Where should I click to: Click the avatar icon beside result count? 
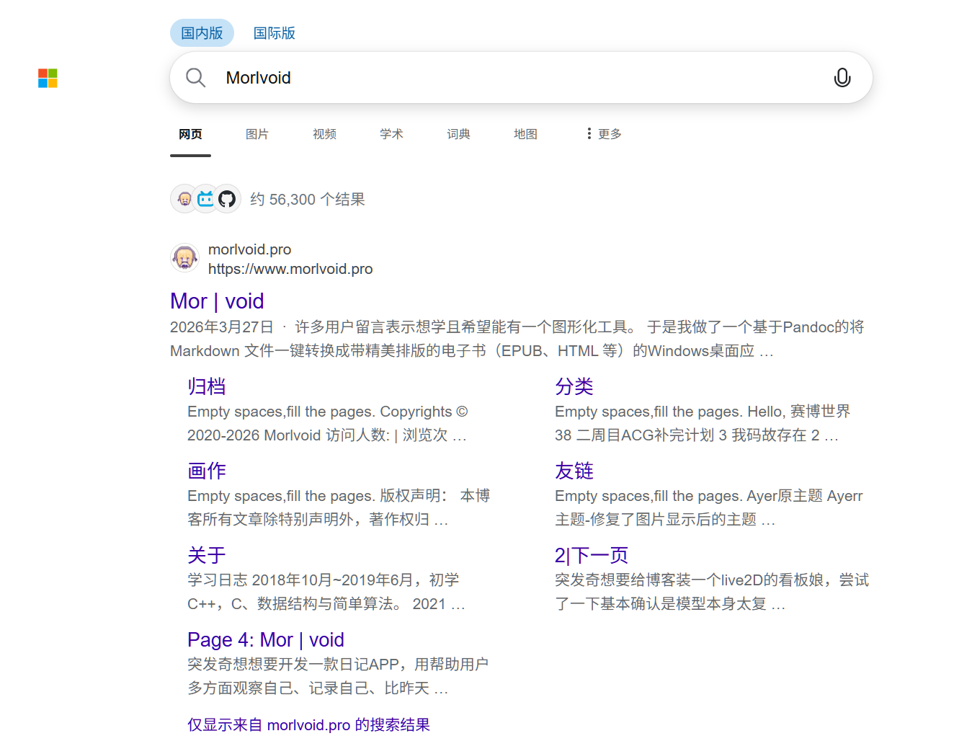(x=184, y=199)
